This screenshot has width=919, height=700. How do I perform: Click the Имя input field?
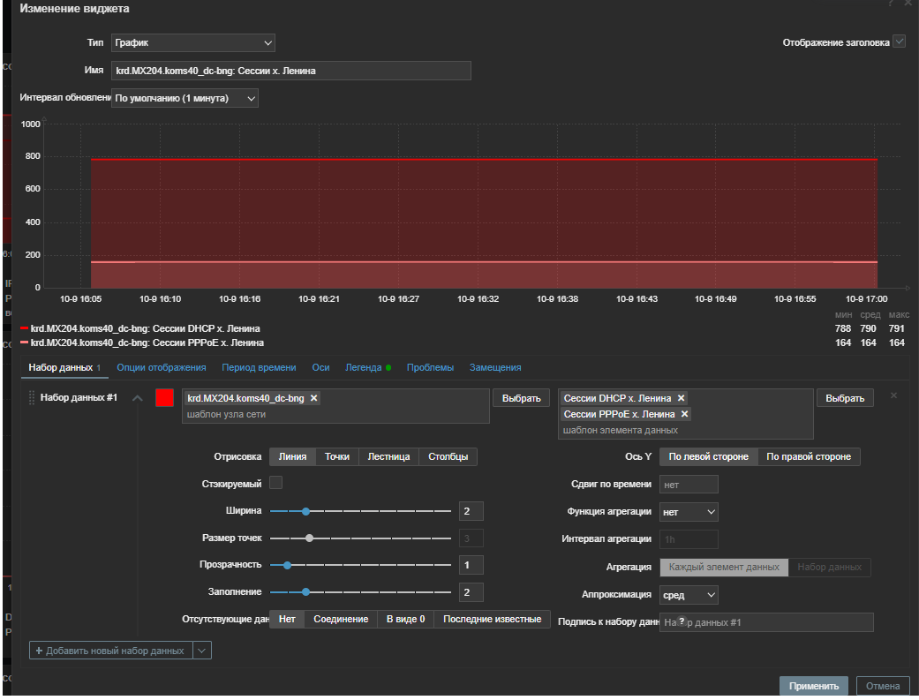pos(290,71)
